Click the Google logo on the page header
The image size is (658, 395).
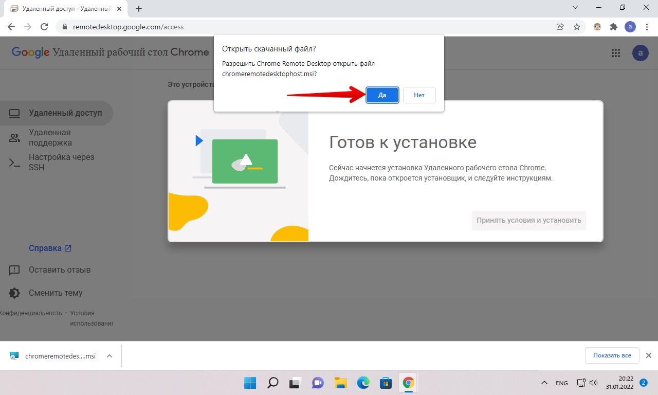click(30, 52)
